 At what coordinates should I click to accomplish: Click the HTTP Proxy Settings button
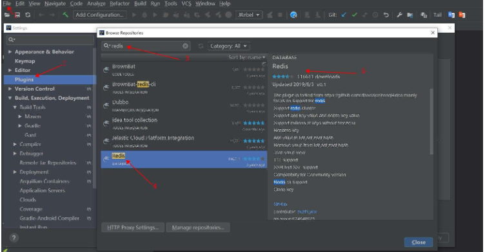point(133,228)
